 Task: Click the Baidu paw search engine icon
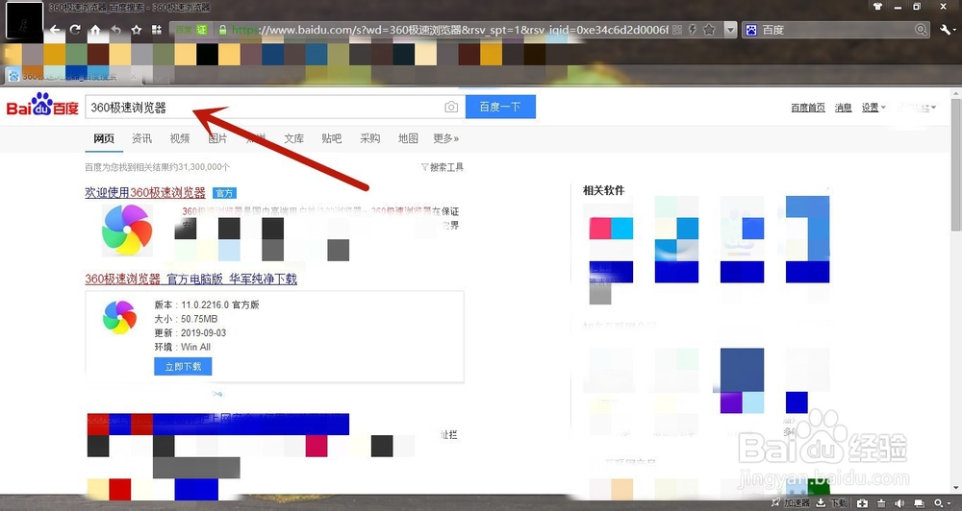751,30
